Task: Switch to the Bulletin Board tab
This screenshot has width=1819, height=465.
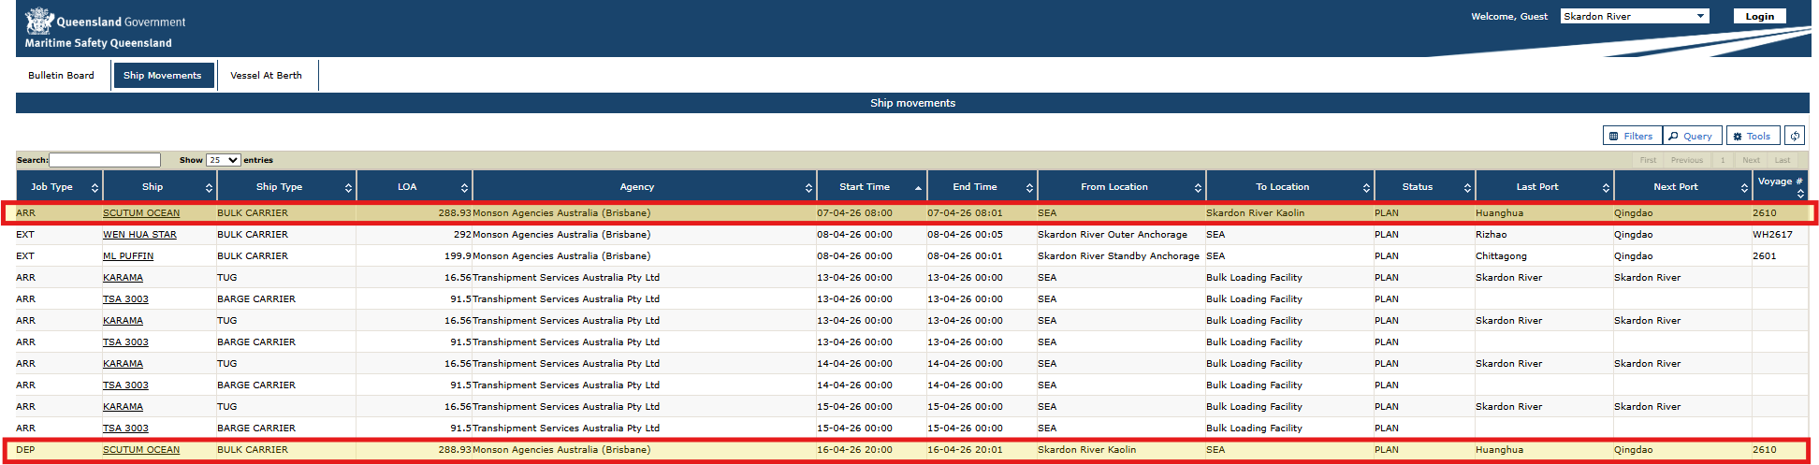Action: point(61,76)
